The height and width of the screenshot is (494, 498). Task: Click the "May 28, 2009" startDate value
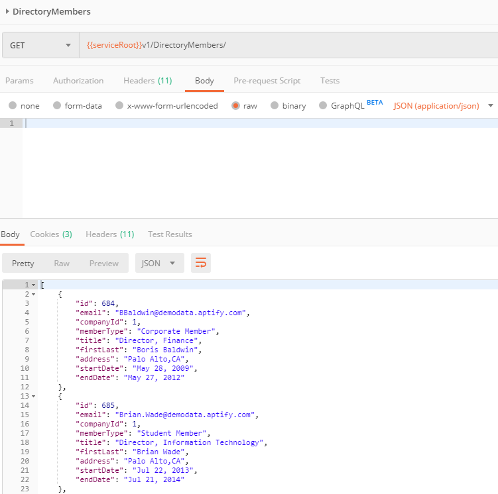click(163, 368)
